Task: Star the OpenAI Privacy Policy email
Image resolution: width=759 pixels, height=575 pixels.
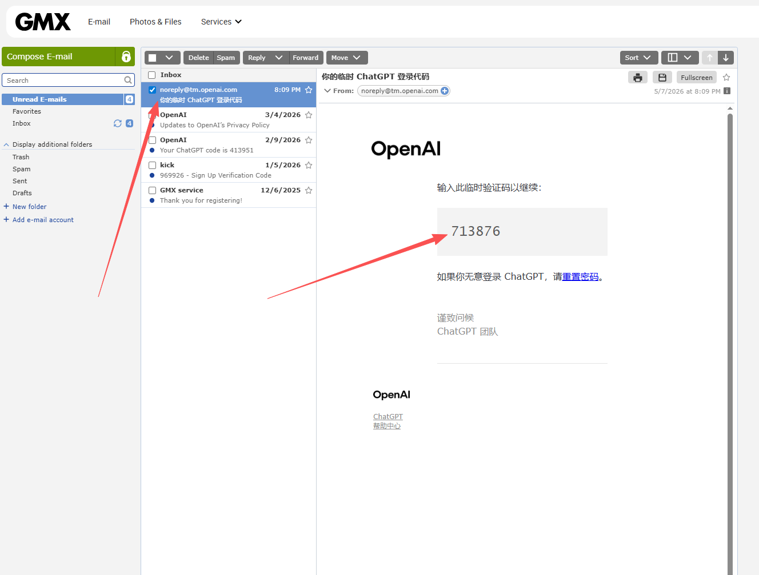Action: 309,115
